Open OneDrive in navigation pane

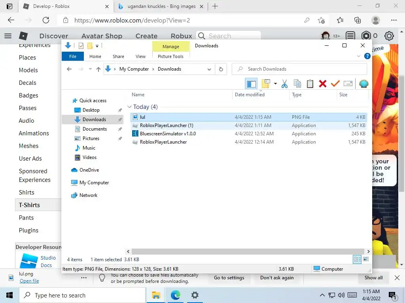[x=89, y=170]
